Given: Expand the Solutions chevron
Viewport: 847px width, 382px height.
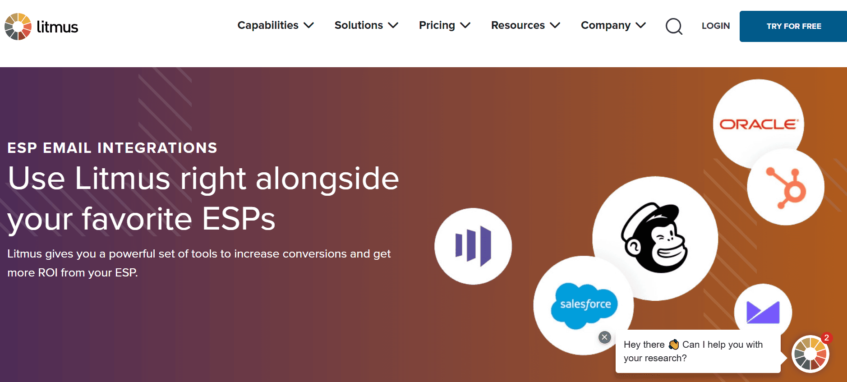Looking at the screenshot, I should tap(393, 25).
